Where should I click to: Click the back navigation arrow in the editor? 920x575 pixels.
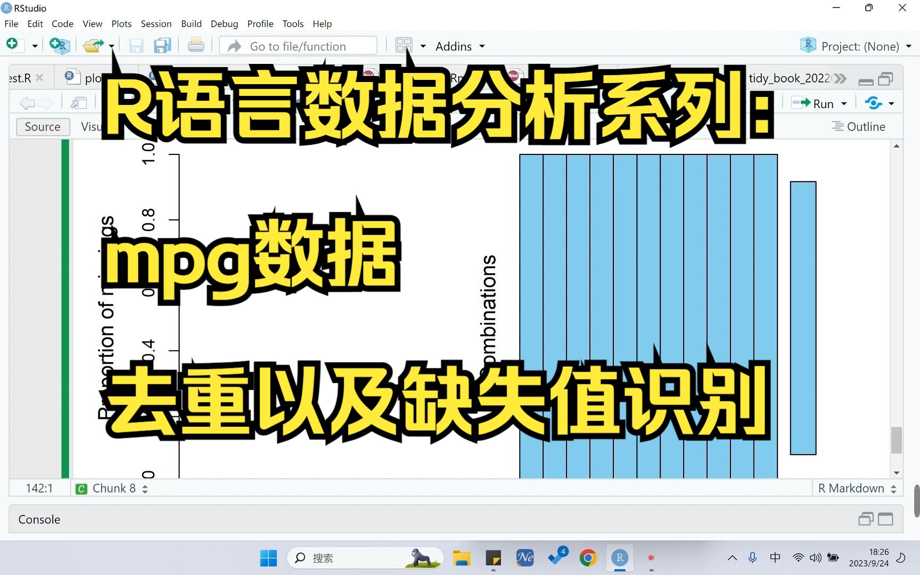pyautogui.click(x=27, y=103)
